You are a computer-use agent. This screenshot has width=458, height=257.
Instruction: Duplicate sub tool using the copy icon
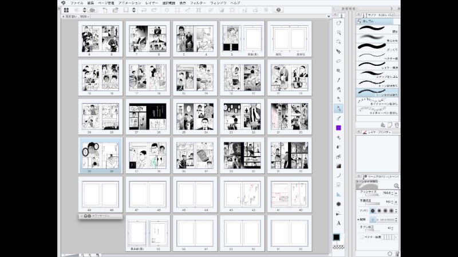(390, 125)
